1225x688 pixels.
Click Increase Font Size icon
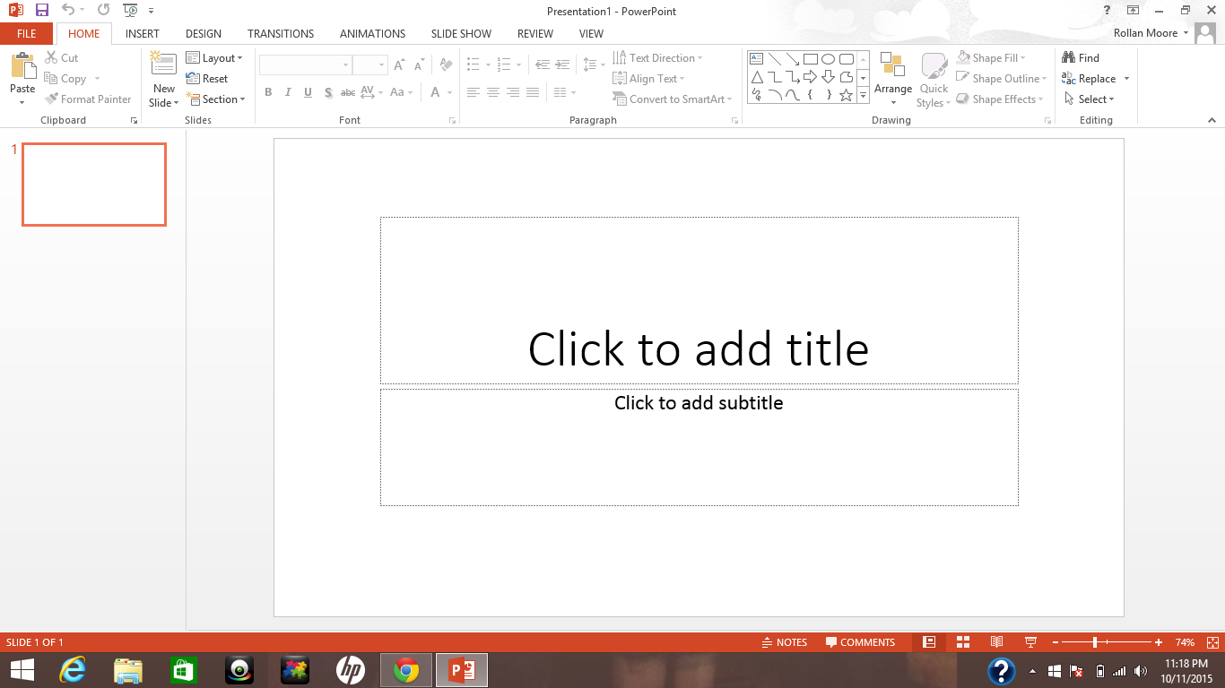[x=400, y=65]
